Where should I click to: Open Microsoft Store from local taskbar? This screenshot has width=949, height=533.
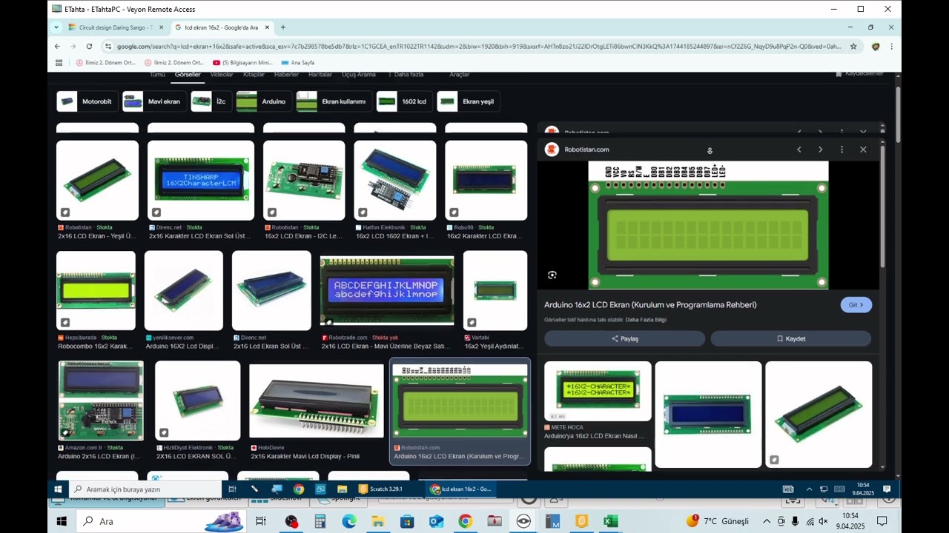(x=407, y=521)
